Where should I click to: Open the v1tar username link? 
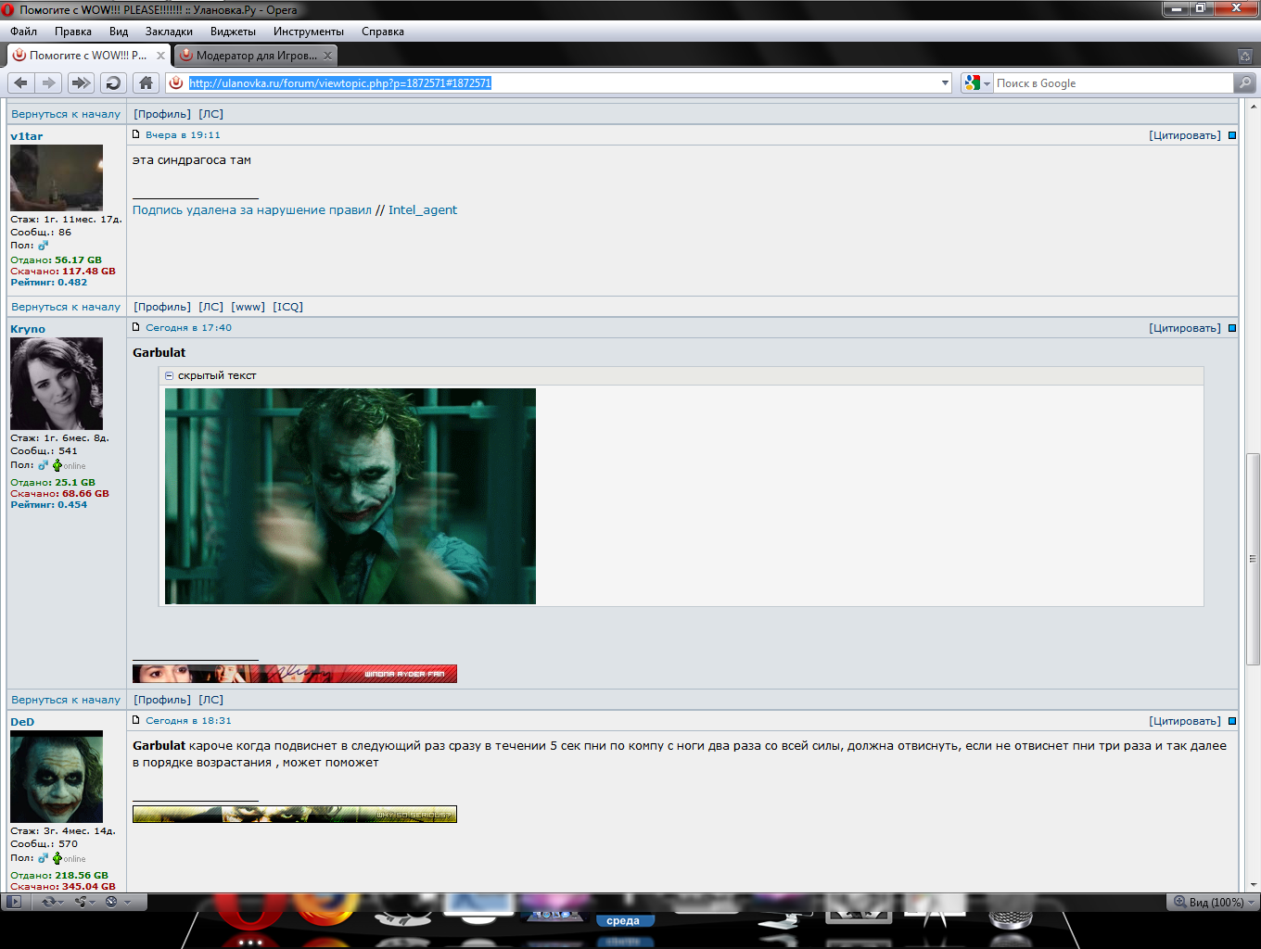[x=27, y=136]
